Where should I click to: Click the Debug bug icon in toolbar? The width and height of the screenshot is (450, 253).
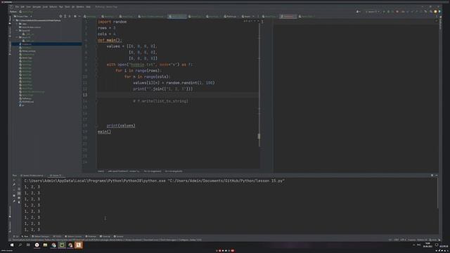[388, 12]
